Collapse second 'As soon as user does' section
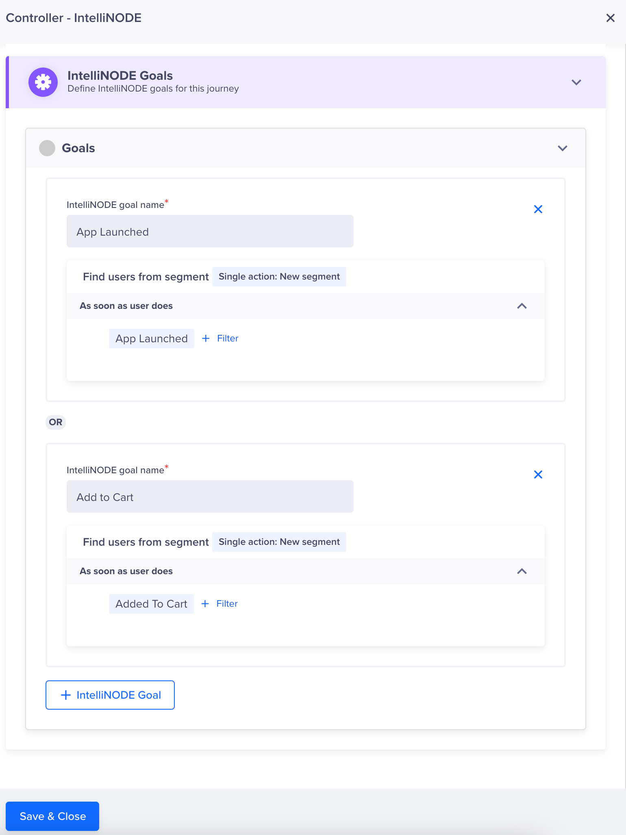Screen dimensions: 626x835 tap(522, 571)
